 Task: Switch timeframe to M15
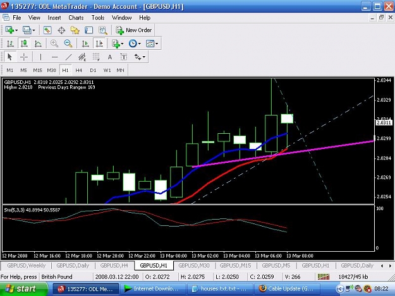coord(37,70)
